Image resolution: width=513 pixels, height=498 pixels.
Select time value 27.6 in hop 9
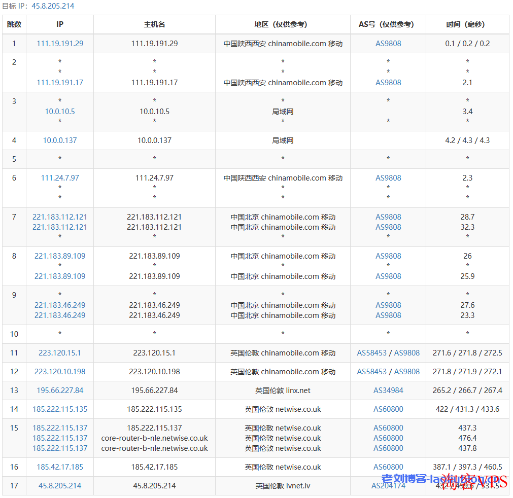pyautogui.click(x=467, y=305)
